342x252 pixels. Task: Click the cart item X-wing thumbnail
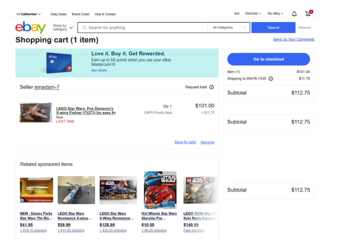pos(36,113)
